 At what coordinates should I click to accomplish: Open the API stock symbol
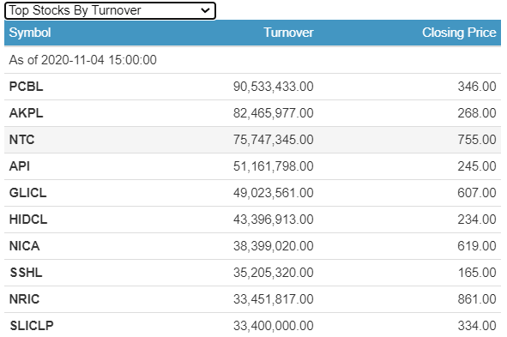coord(20,166)
